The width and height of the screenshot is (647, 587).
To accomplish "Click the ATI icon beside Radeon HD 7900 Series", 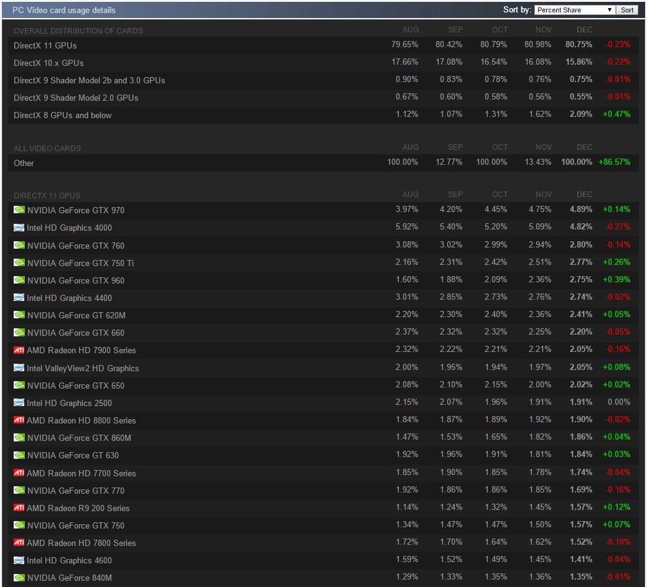I will [19, 350].
